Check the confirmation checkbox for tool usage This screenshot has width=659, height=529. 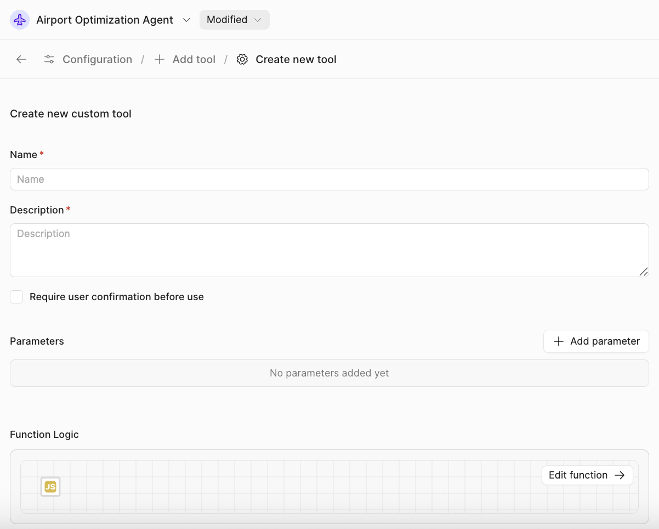coord(16,296)
